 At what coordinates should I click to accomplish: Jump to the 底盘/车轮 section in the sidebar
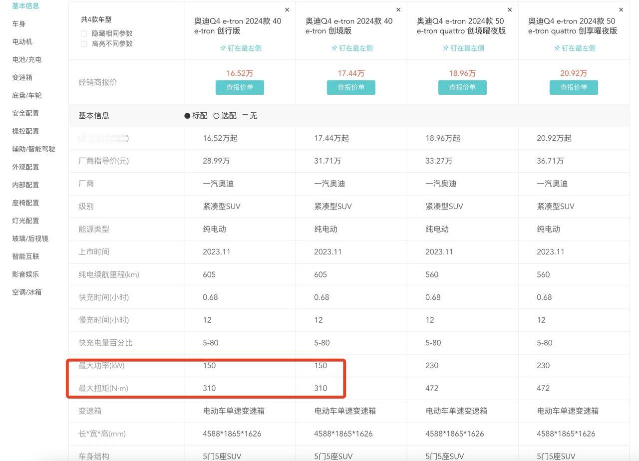coord(27,95)
